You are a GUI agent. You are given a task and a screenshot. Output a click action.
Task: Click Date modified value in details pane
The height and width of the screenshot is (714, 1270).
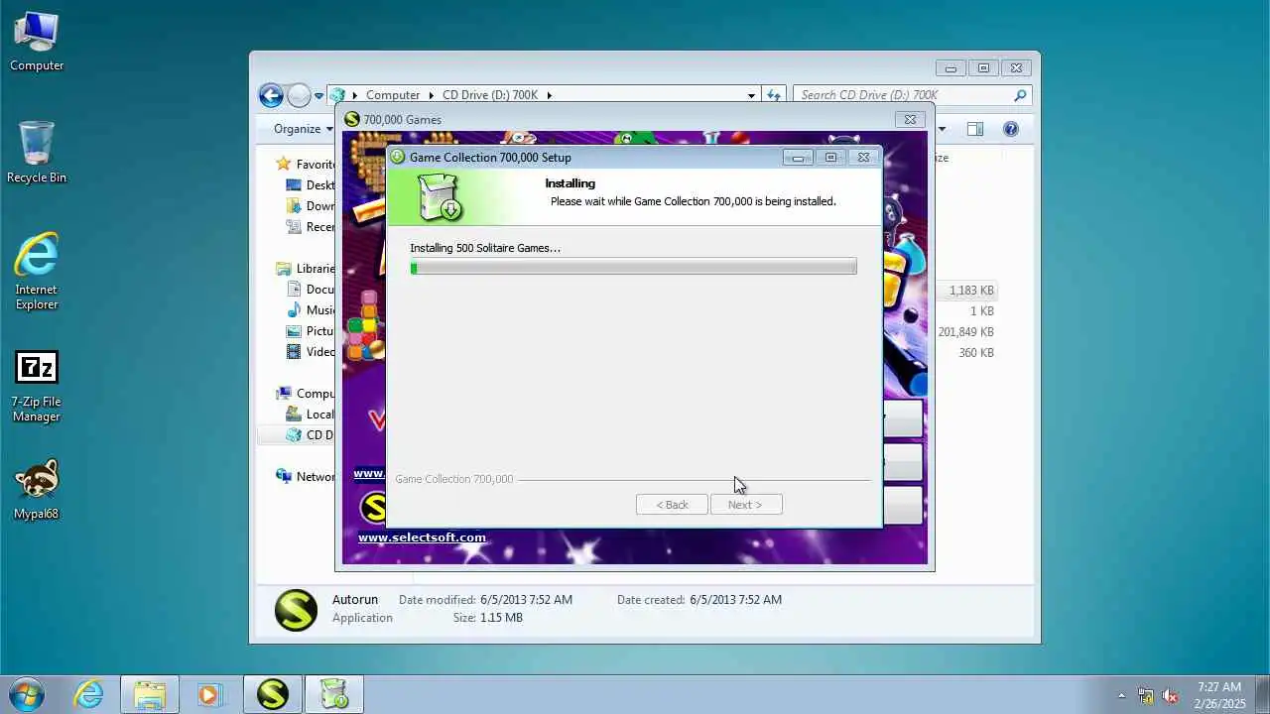(526, 600)
